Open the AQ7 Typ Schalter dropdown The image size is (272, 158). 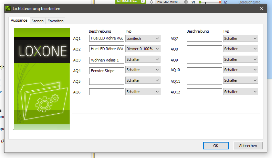coord(241,38)
